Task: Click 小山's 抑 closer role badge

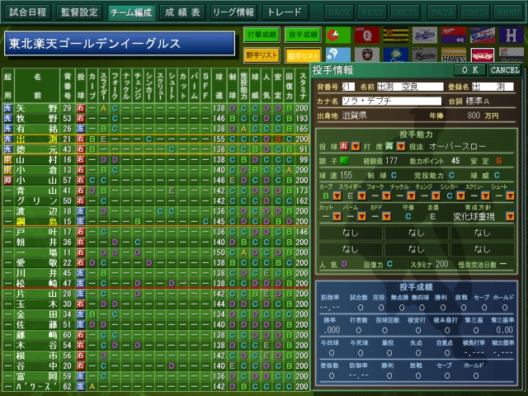Action: click(7, 180)
